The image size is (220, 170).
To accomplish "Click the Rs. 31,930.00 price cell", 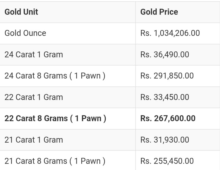I will [x=165, y=140].
